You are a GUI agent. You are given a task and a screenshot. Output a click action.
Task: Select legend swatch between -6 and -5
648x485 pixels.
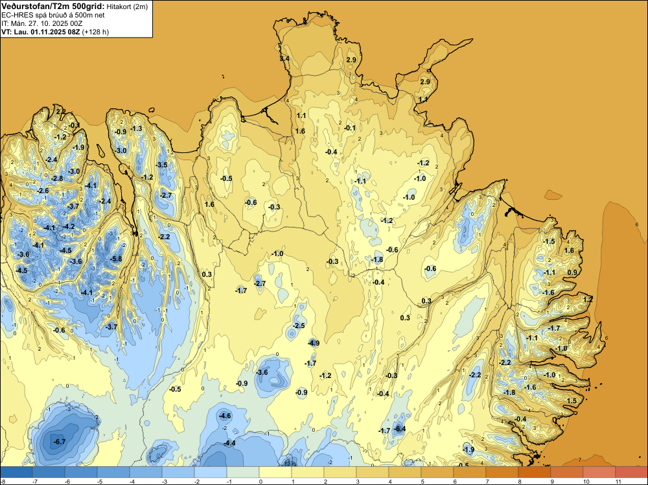point(81,472)
